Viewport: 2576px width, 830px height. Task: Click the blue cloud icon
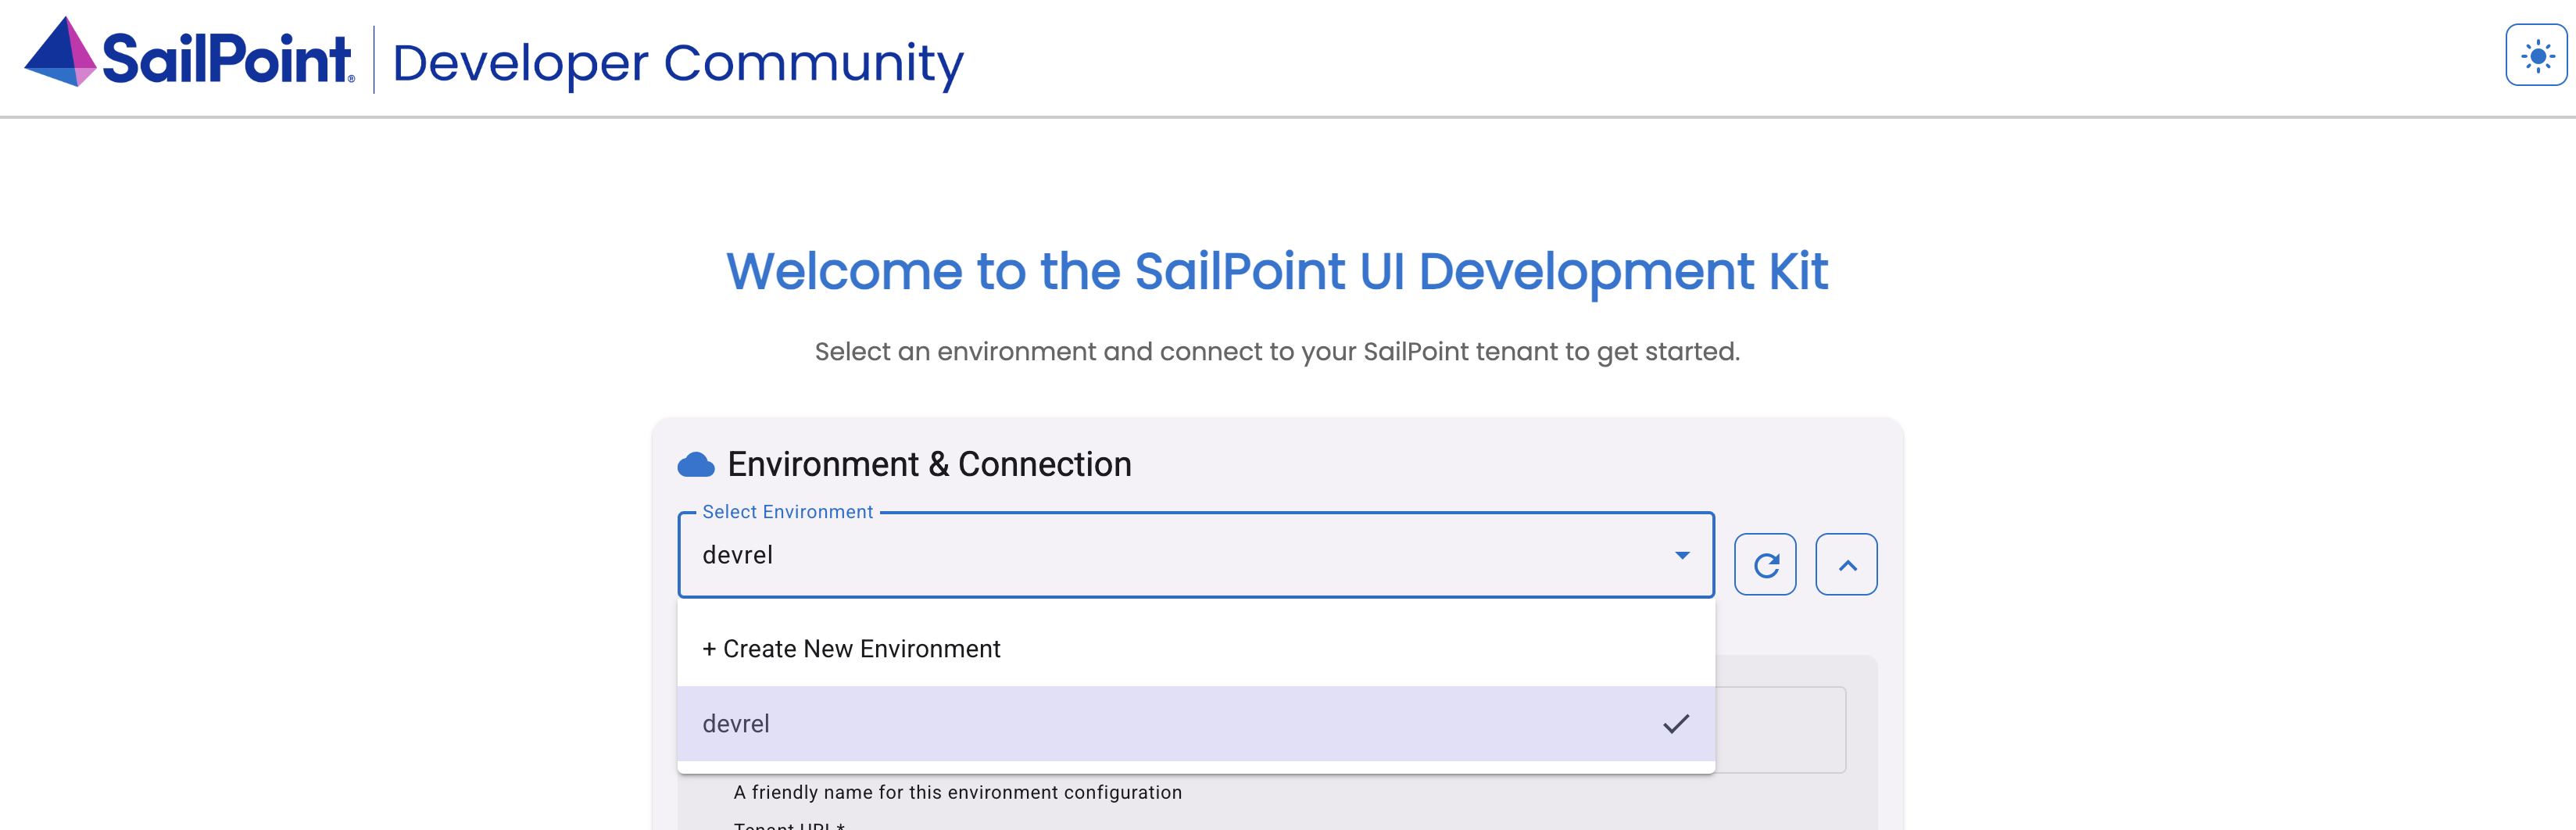click(x=696, y=465)
